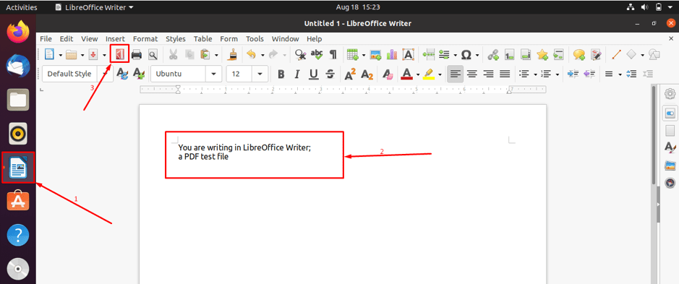Toggle underline formatting
Image resolution: width=679 pixels, height=284 pixels.
[x=314, y=74]
